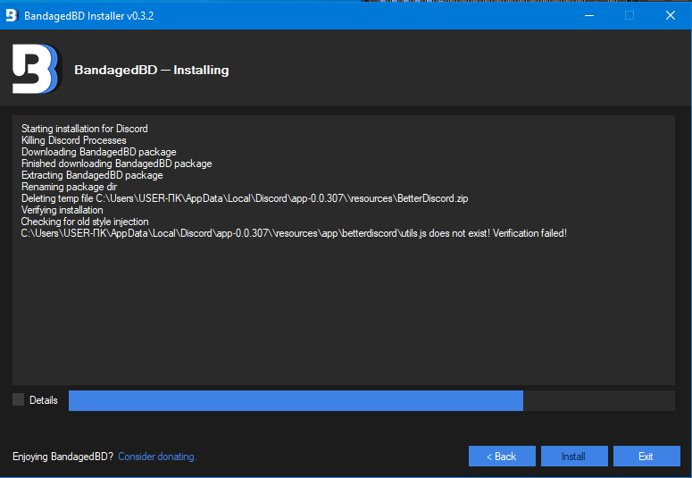Image resolution: width=692 pixels, height=478 pixels.
Task: Click the 'BandagedBD Installer v0.3.2' window title
Action: click(88, 16)
